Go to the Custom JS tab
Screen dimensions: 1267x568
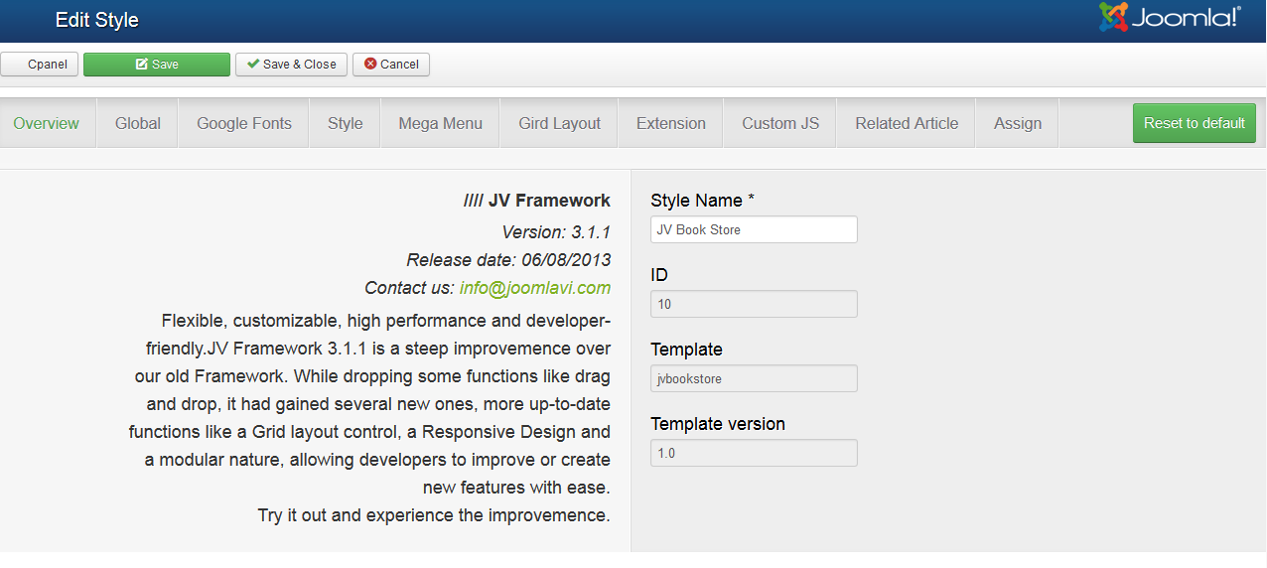[x=780, y=123]
